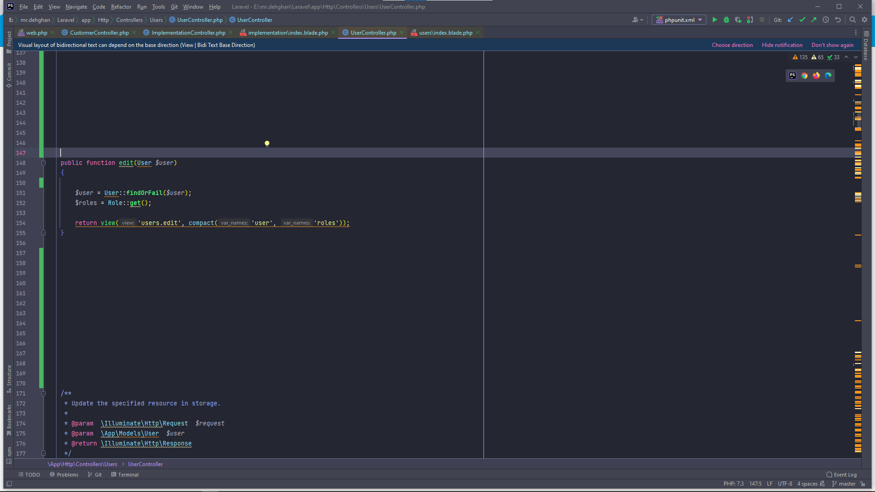Open IDE settings gear icon
Viewport: 875px width, 492px height.
click(x=865, y=20)
